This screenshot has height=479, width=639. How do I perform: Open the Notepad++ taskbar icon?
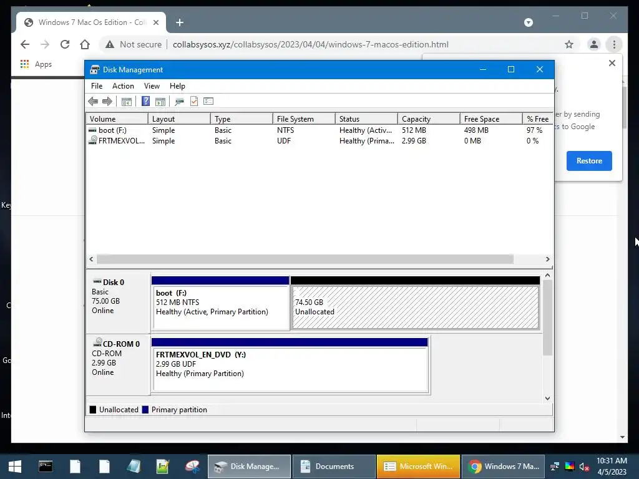coord(163,467)
